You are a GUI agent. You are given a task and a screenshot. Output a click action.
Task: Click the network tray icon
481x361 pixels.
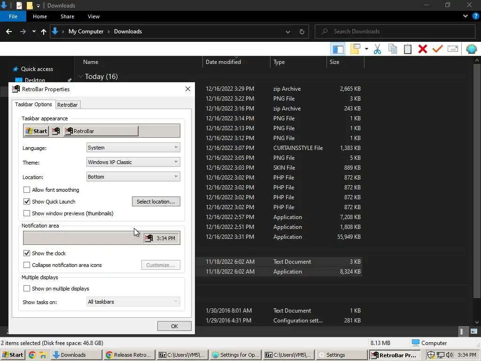pos(441,355)
